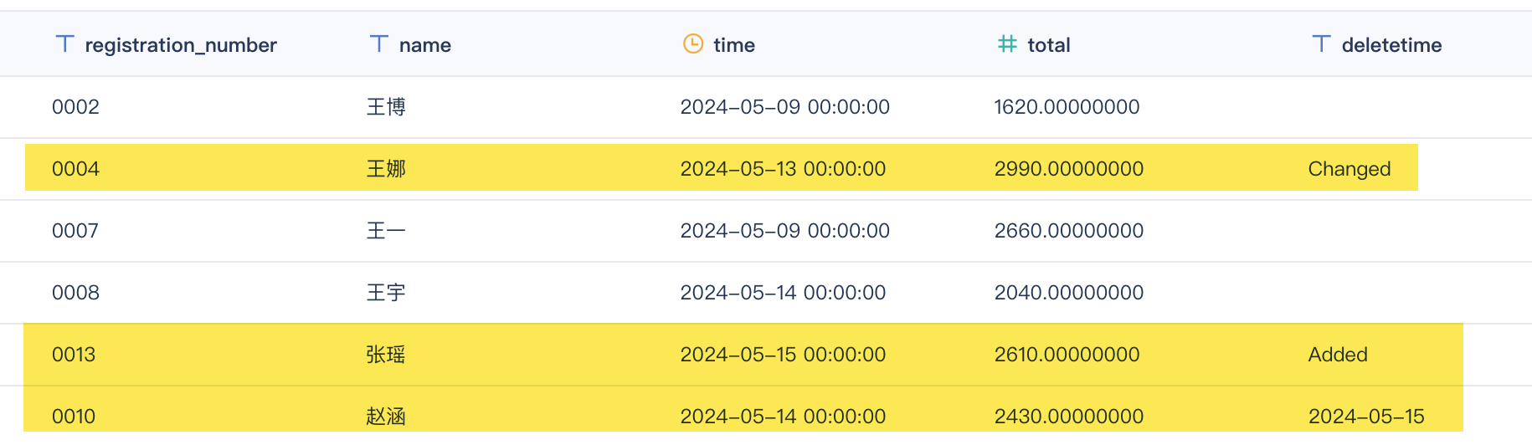Screen dimensions: 1532x445
Task: Select the name cell 王娜
Action: tap(386, 169)
